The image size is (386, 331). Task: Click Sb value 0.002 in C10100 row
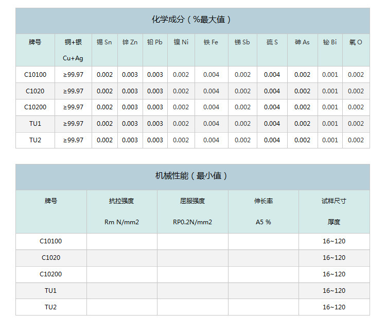pos(242,74)
